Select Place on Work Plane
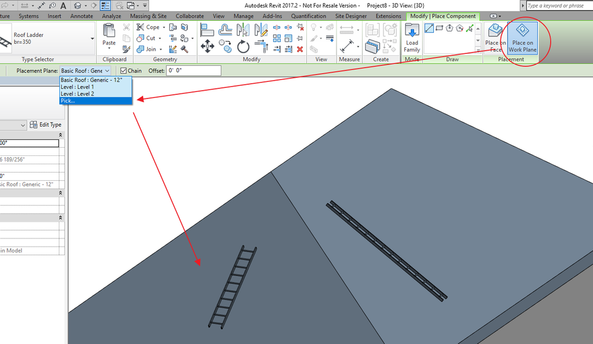The width and height of the screenshot is (593, 344). coord(522,38)
